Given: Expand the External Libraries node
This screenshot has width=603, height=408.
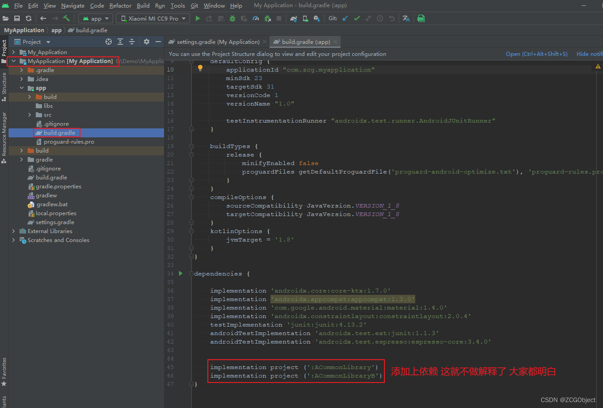Looking at the screenshot, I should coord(13,231).
